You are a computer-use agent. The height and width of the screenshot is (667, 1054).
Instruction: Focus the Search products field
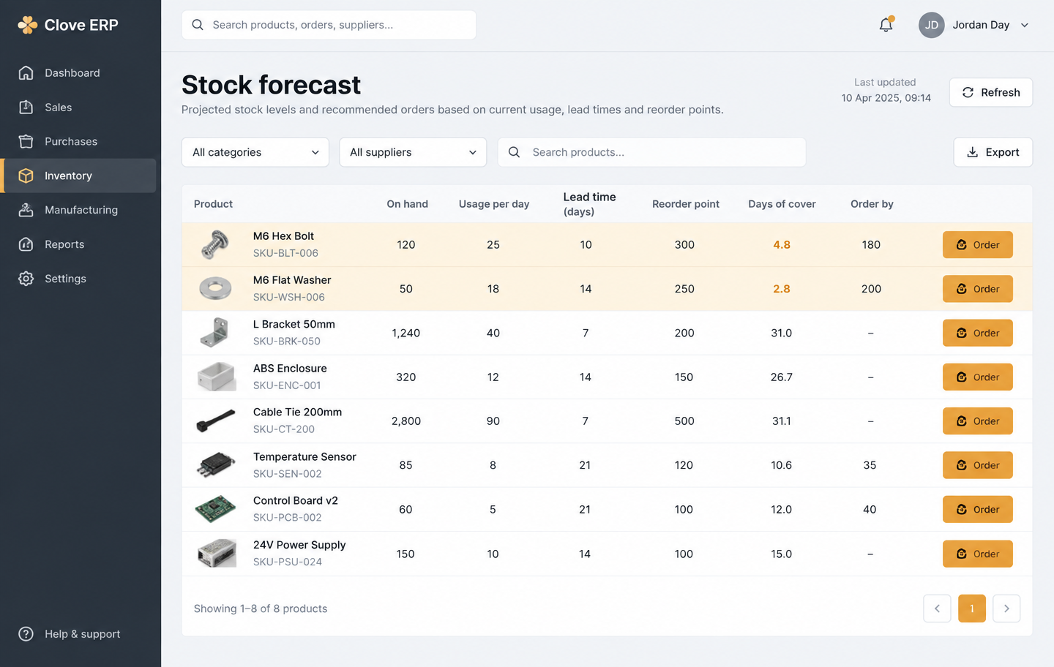[651, 152]
